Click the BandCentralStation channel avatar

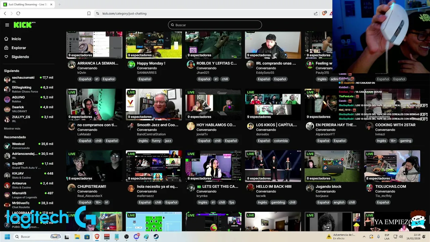coord(131,126)
